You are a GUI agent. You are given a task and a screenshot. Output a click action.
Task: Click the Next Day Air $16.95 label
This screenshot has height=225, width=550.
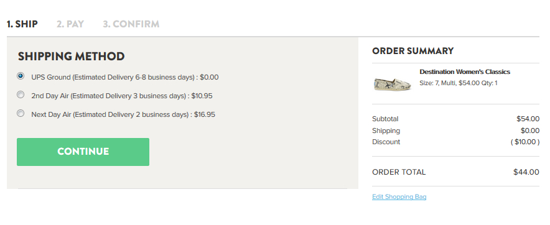coord(123,114)
